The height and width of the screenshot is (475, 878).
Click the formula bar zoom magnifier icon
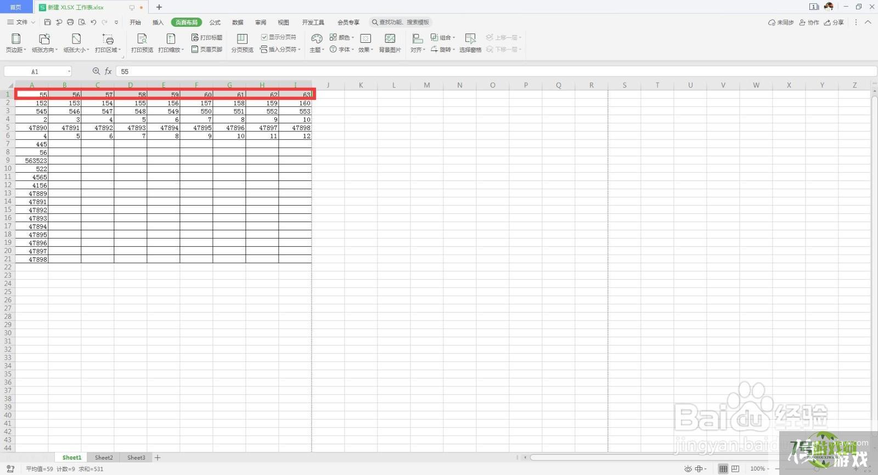(x=96, y=71)
